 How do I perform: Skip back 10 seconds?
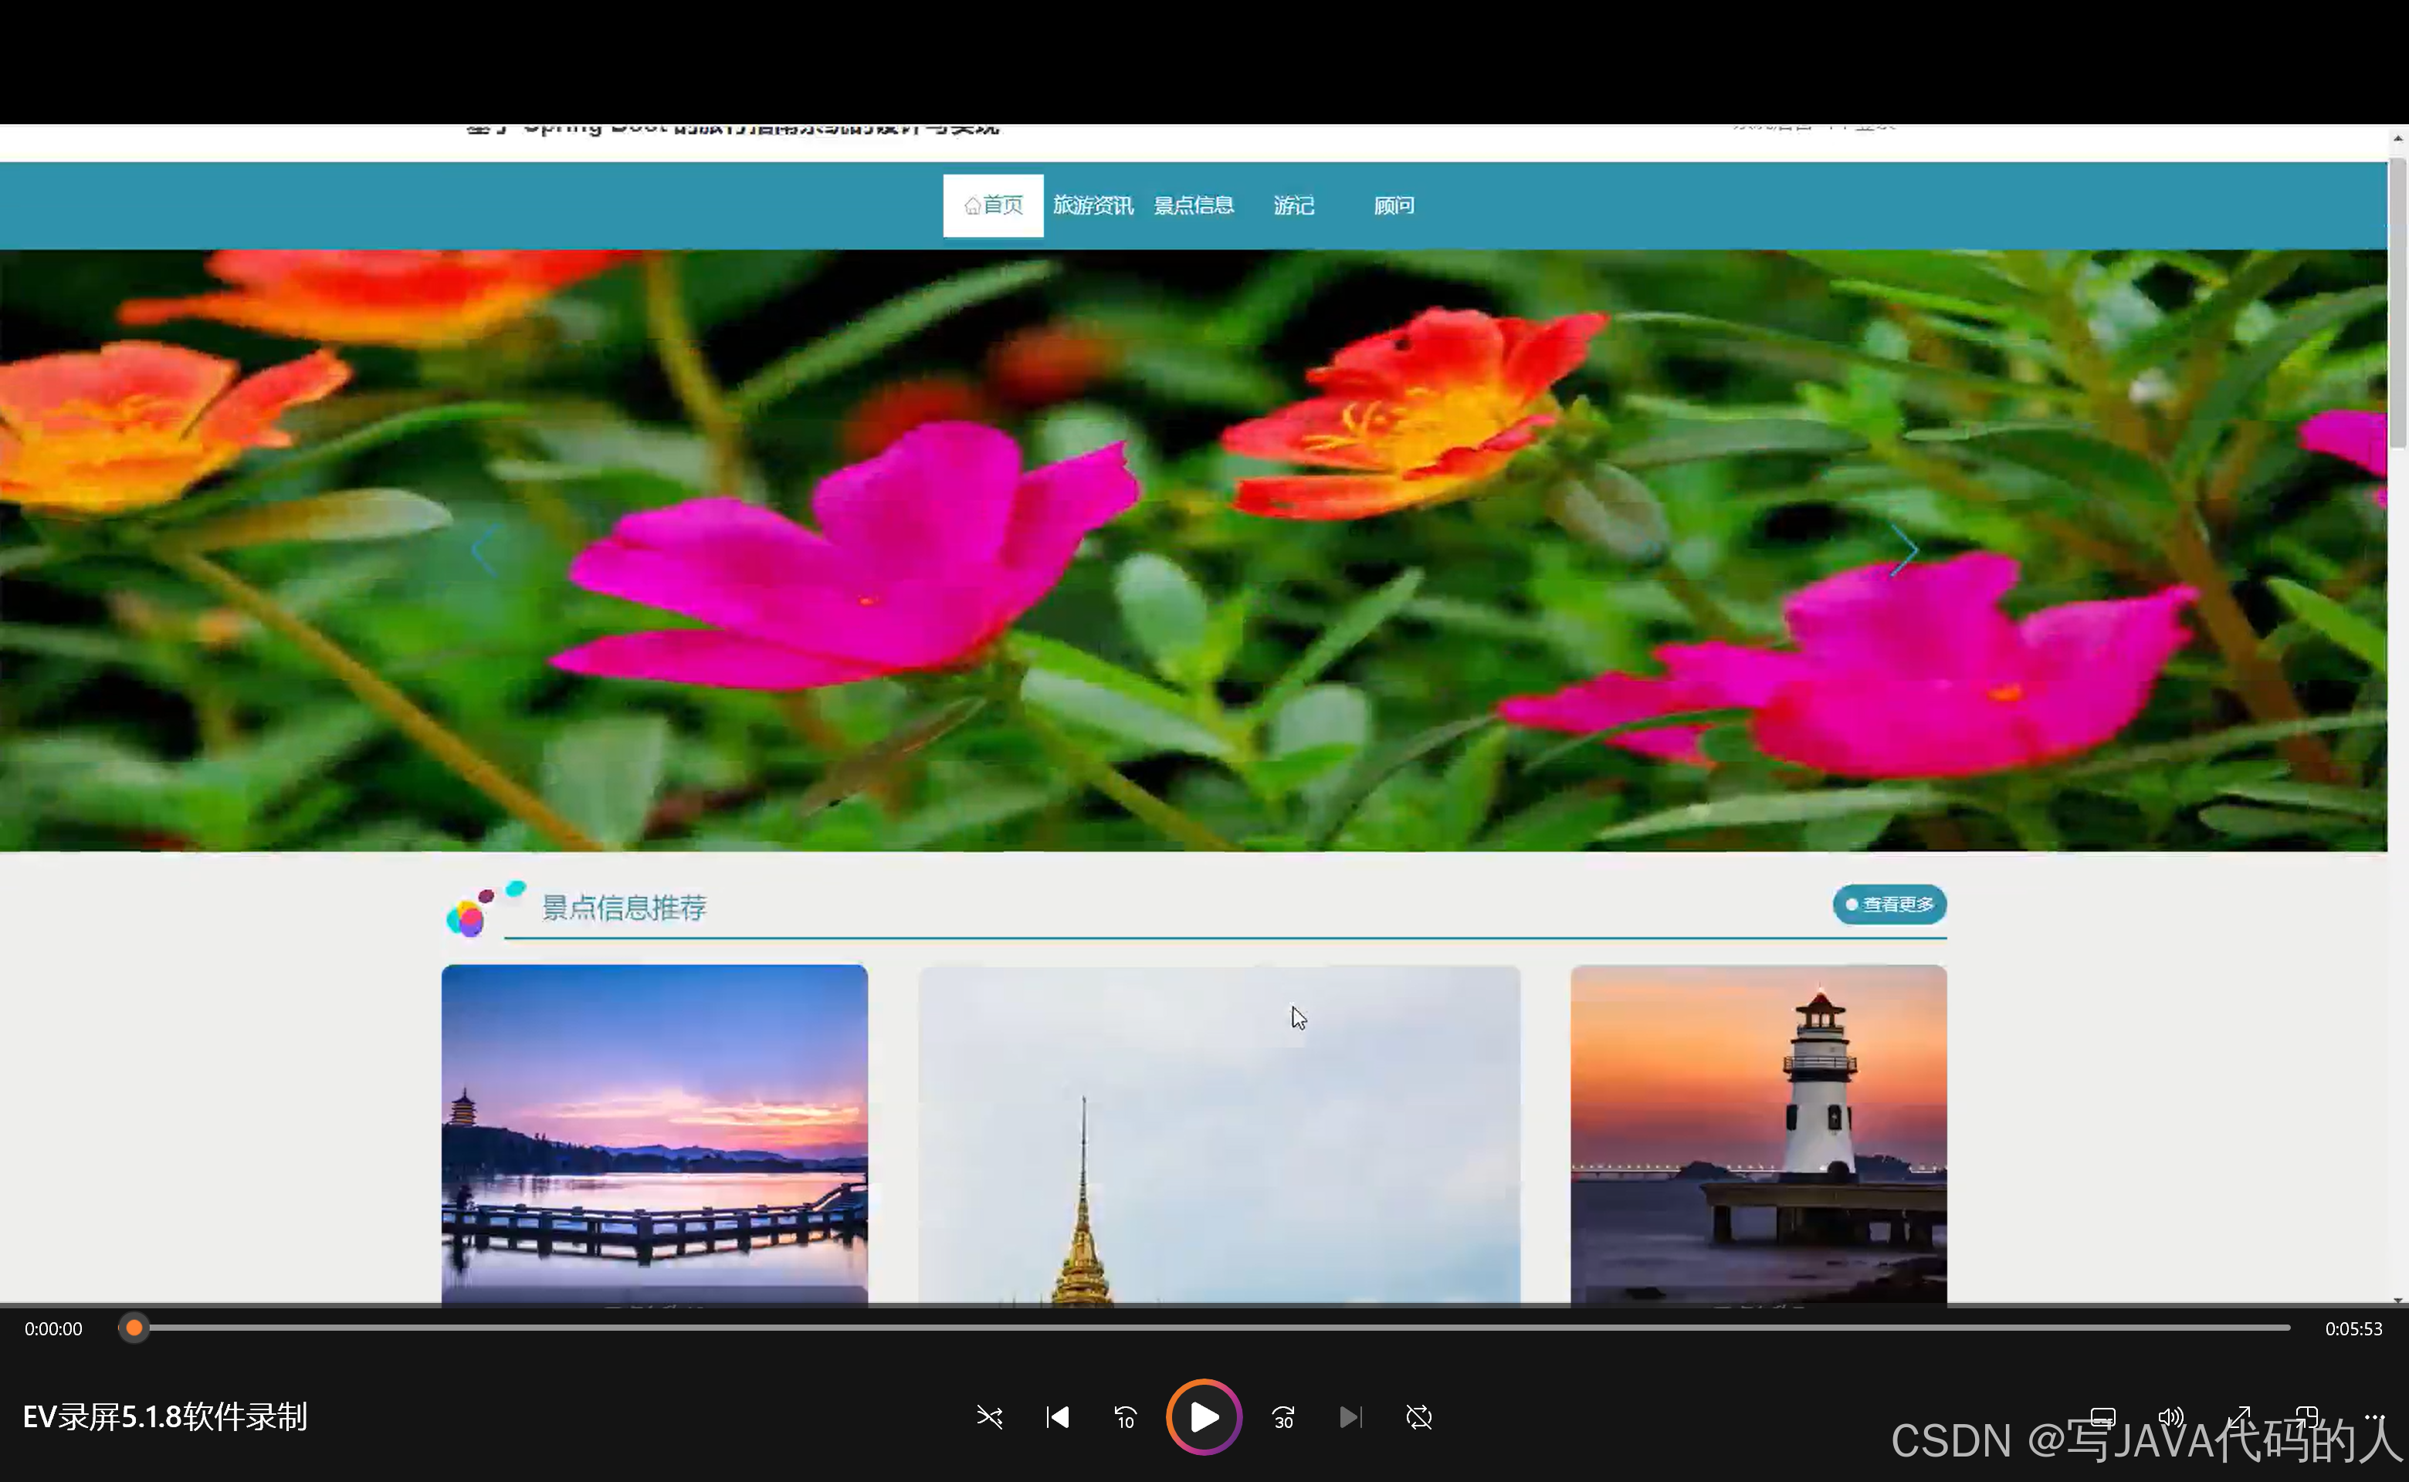(x=1126, y=1417)
